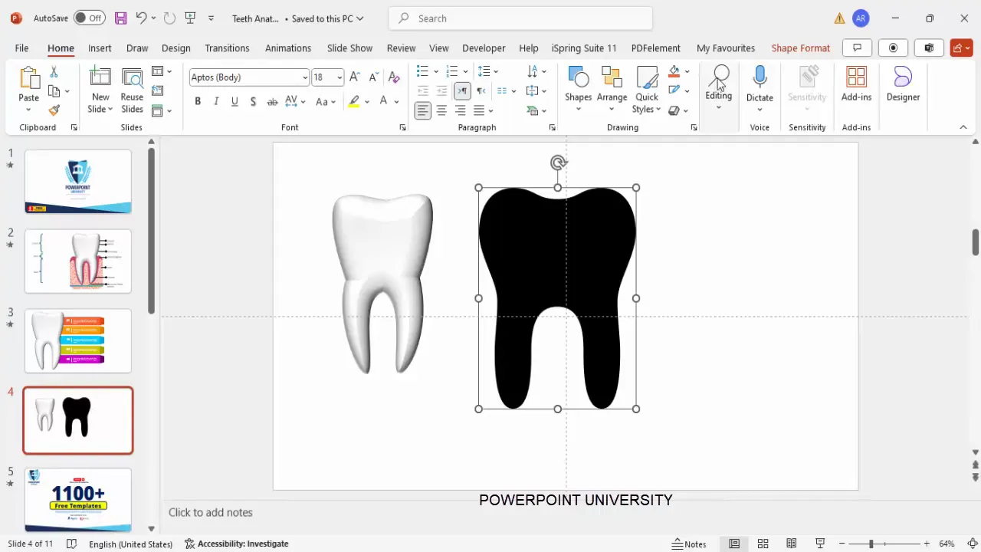Click the Shapes gallery icon
The image size is (981, 552).
[578, 77]
